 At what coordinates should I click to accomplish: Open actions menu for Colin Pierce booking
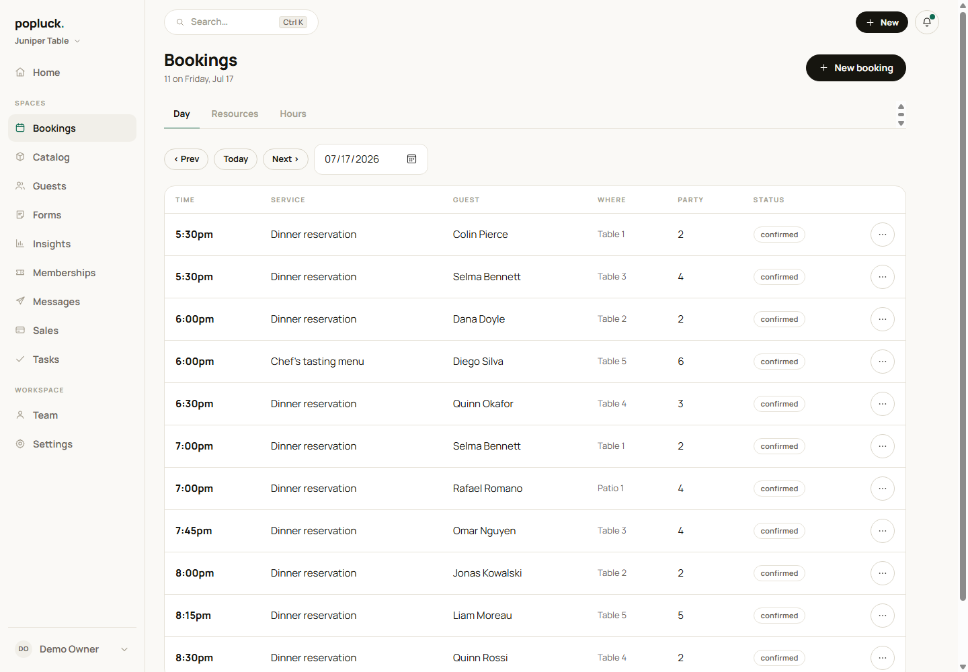883,235
